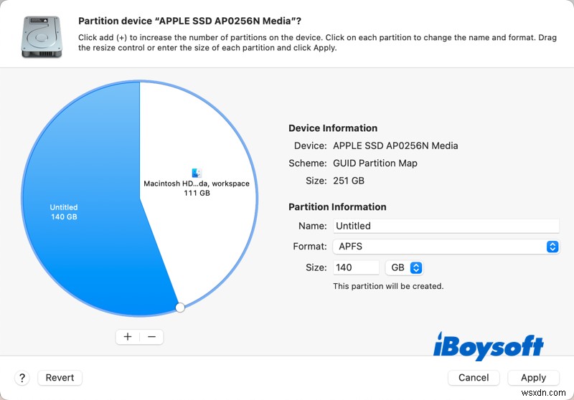Click the Finder icon inside the pie chart
574x400 pixels.
click(197, 173)
